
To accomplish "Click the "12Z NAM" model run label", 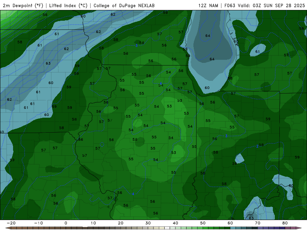I will pyautogui.click(x=208, y=5).
